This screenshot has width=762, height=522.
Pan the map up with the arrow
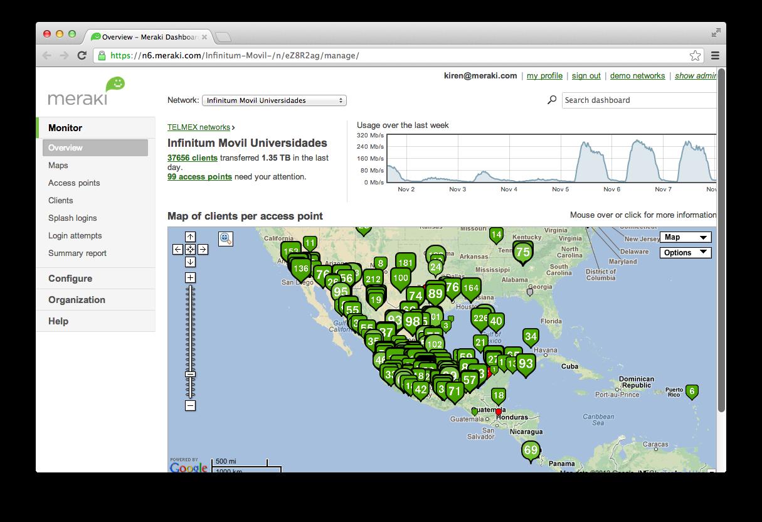click(190, 237)
